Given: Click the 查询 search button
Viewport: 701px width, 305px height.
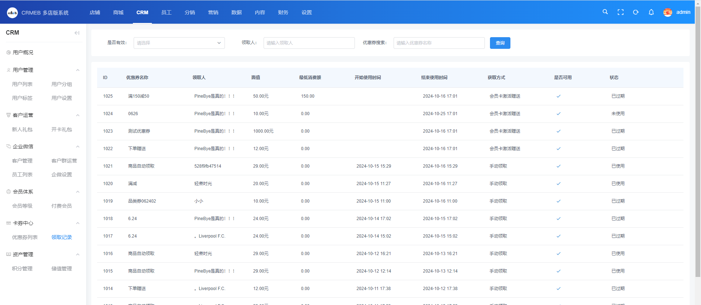Looking at the screenshot, I should [500, 43].
